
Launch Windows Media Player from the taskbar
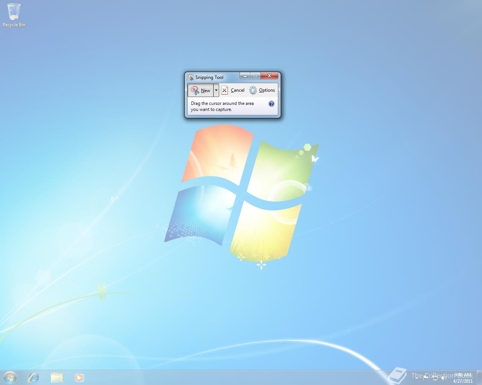click(79, 378)
